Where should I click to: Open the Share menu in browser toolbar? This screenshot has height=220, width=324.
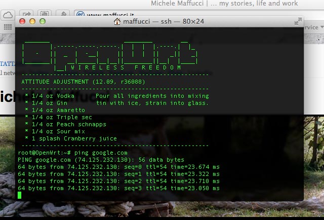pyautogui.click(x=27, y=15)
